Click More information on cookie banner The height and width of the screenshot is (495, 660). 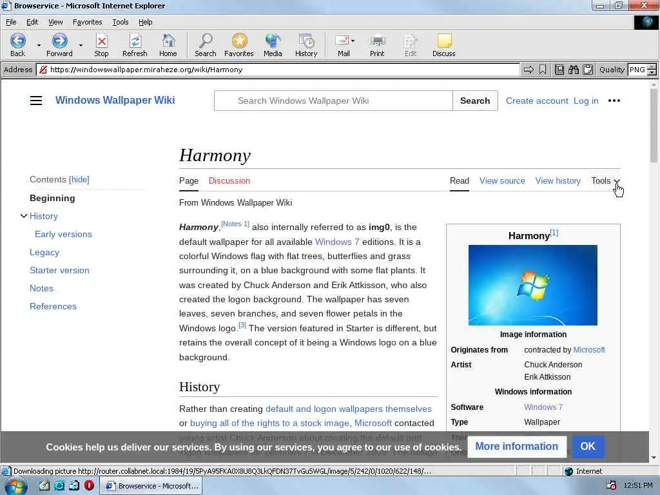(x=516, y=446)
